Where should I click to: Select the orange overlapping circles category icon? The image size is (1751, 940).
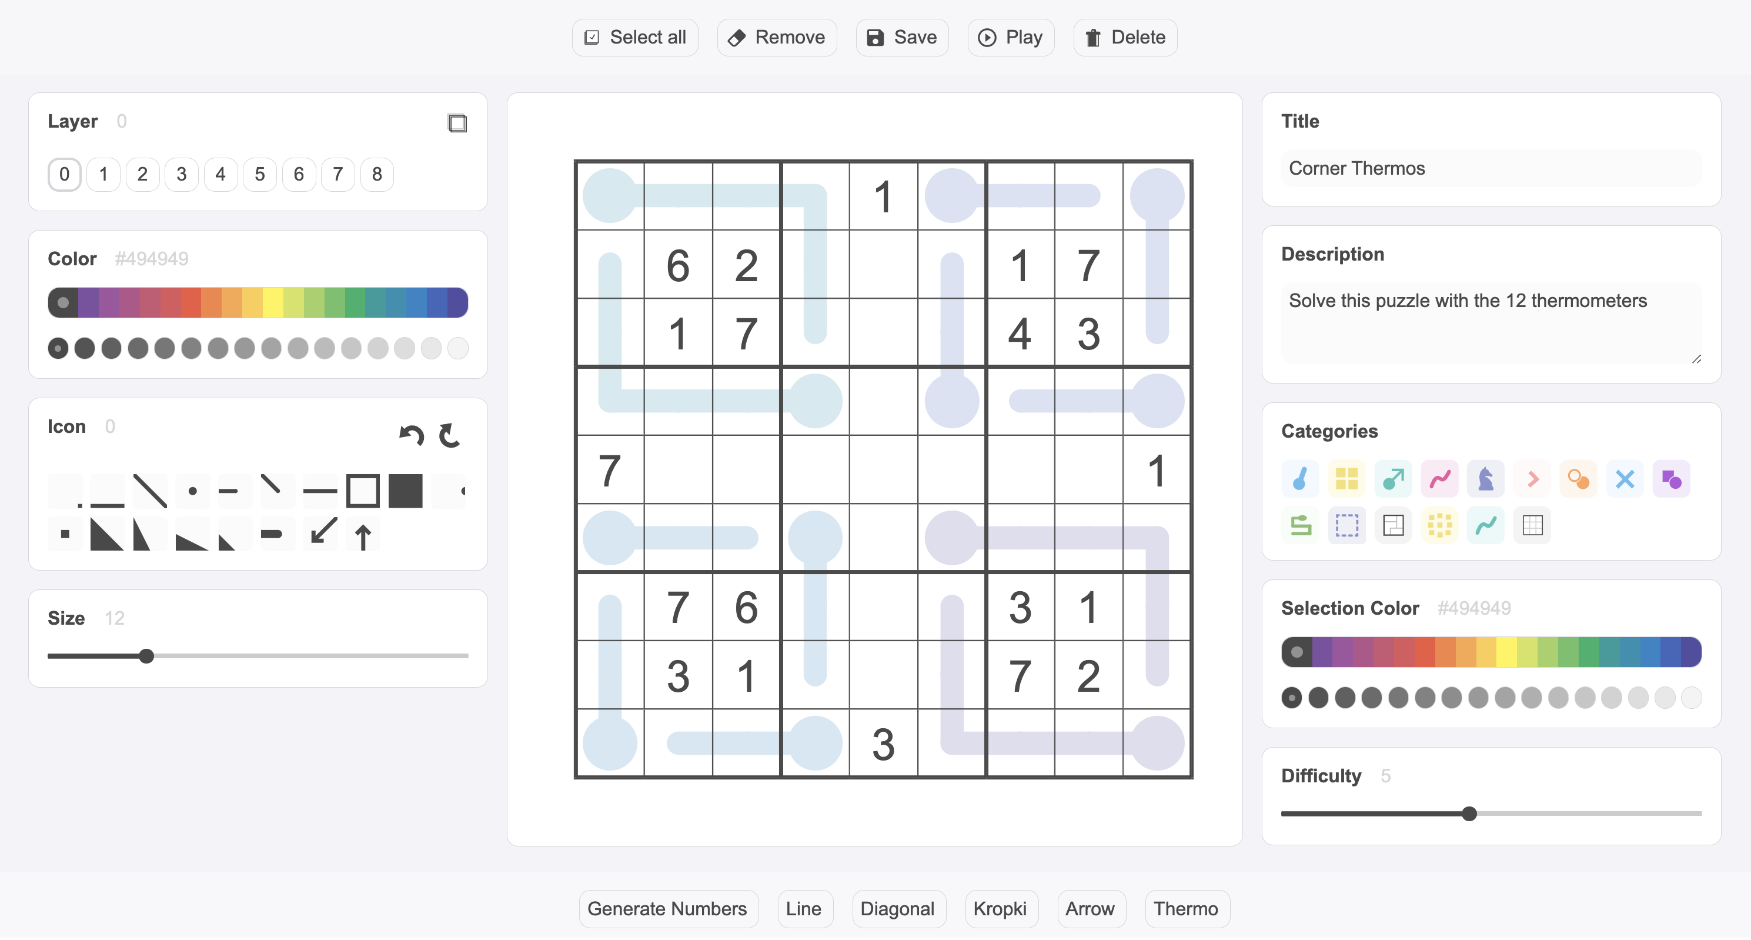(x=1578, y=479)
